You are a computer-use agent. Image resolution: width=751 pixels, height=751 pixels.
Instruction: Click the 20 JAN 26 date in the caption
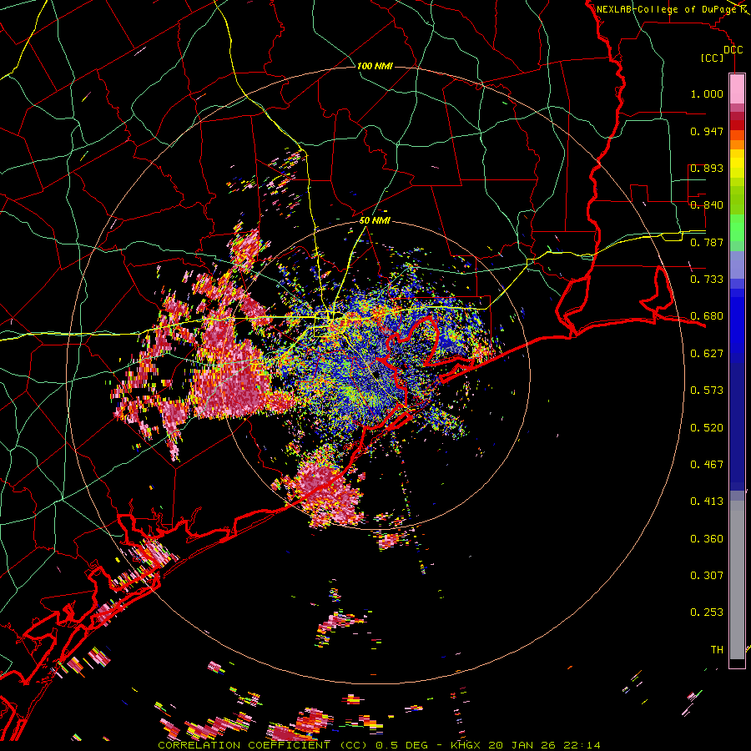point(522,745)
